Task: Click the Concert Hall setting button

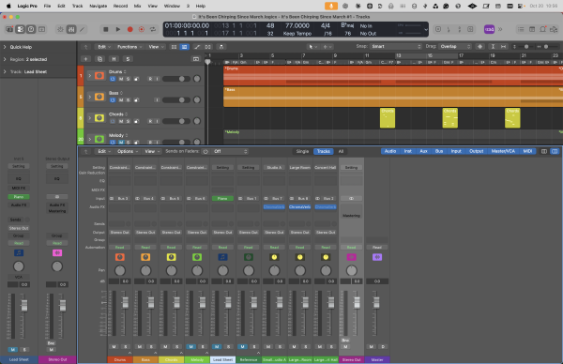Action: point(326,168)
